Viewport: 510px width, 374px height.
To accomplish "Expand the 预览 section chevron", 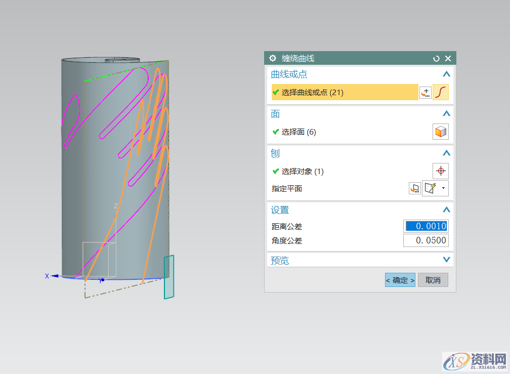I will [446, 260].
